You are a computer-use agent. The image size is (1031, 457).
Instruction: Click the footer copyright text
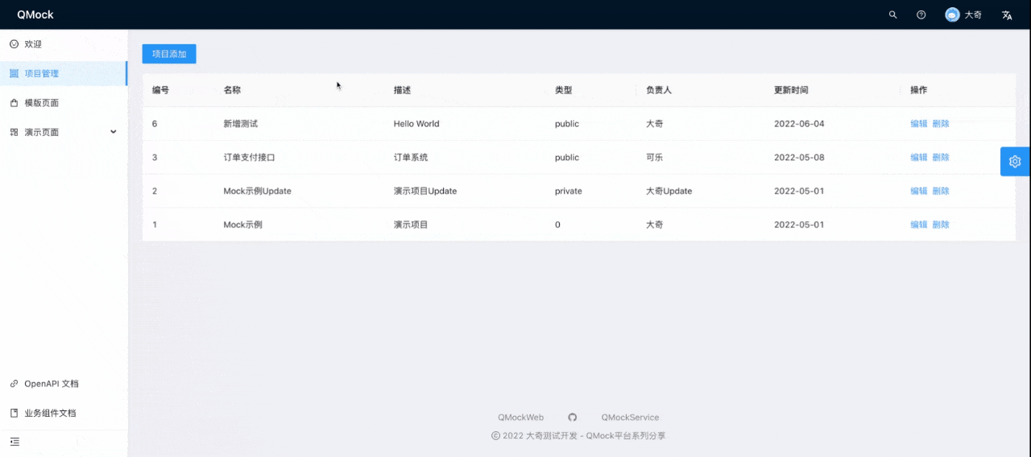coord(578,436)
